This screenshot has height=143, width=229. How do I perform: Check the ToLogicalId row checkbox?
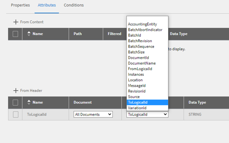[x=15, y=114]
